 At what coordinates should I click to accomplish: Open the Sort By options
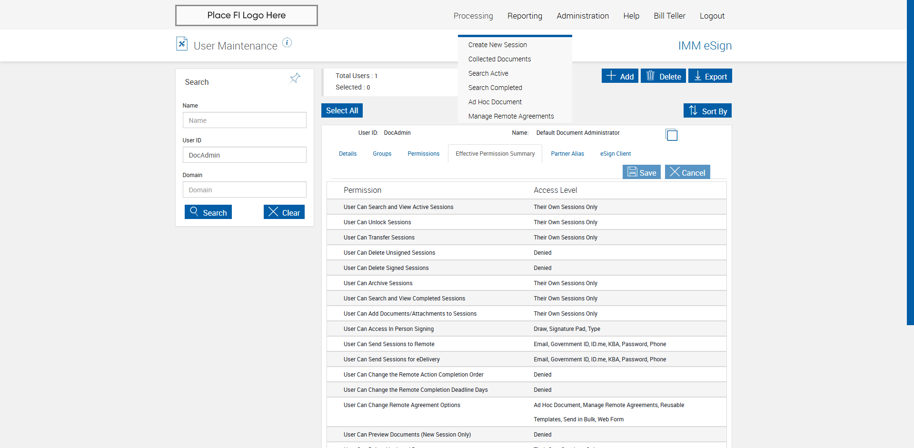point(707,110)
